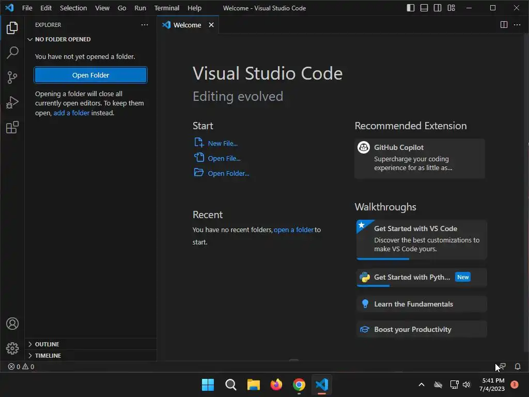The width and height of the screenshot is (529, 397).
Task: Click Open Folder... under Start
Action: (x=222, y=173)
